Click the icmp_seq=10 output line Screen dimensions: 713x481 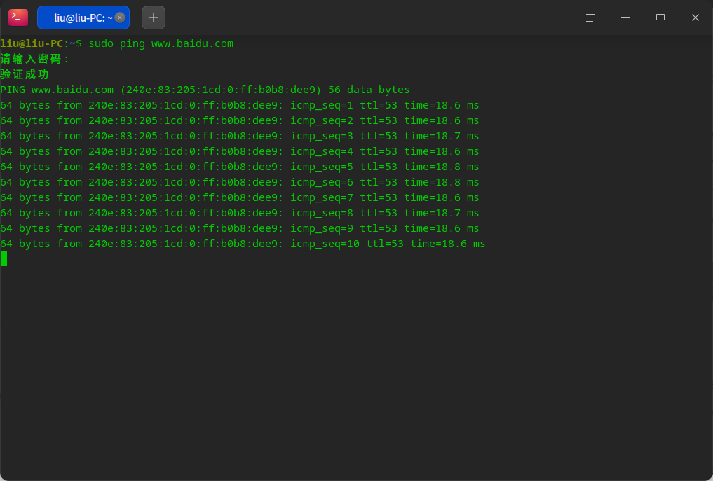coord(243,244)
